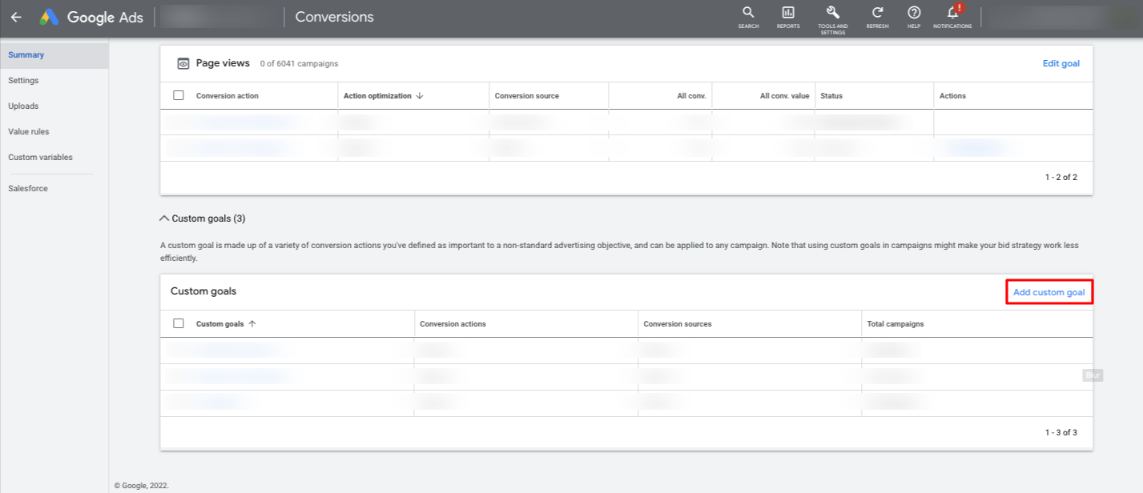Image resolution: width=1143 pixels, height=493 pixels.
Task: Click the Conversion actions column header
Action: point(453,324)
